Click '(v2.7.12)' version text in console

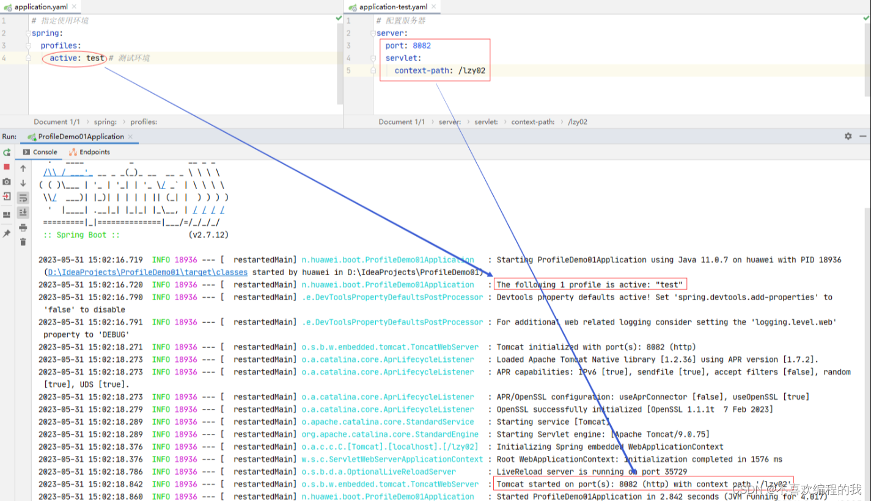coord(209,235)
